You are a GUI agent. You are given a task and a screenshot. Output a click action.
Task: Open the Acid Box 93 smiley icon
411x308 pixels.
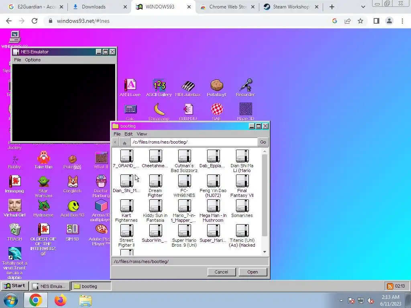pyautogui.click(x=72, y=208)
